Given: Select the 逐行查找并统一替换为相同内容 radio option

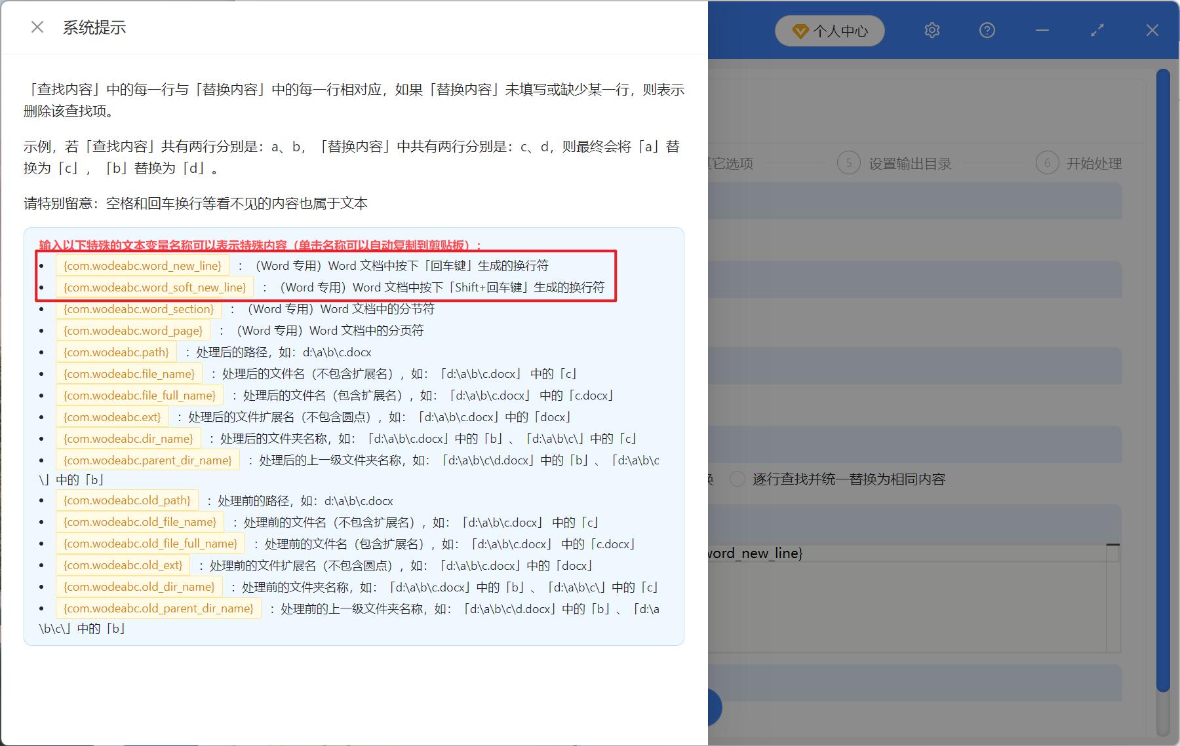Looking at the screenshot, I should pyautogui.click(x=737, y=479).
